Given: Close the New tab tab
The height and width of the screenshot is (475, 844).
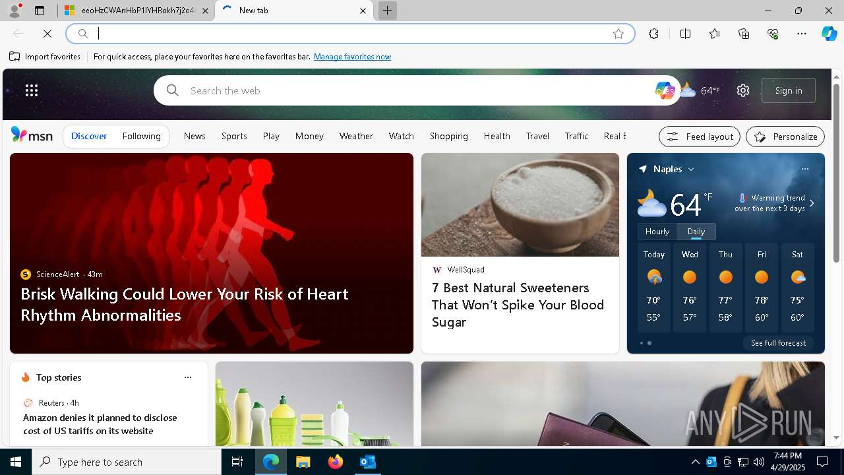Looking at the screenshot, I should coord(363,11).
